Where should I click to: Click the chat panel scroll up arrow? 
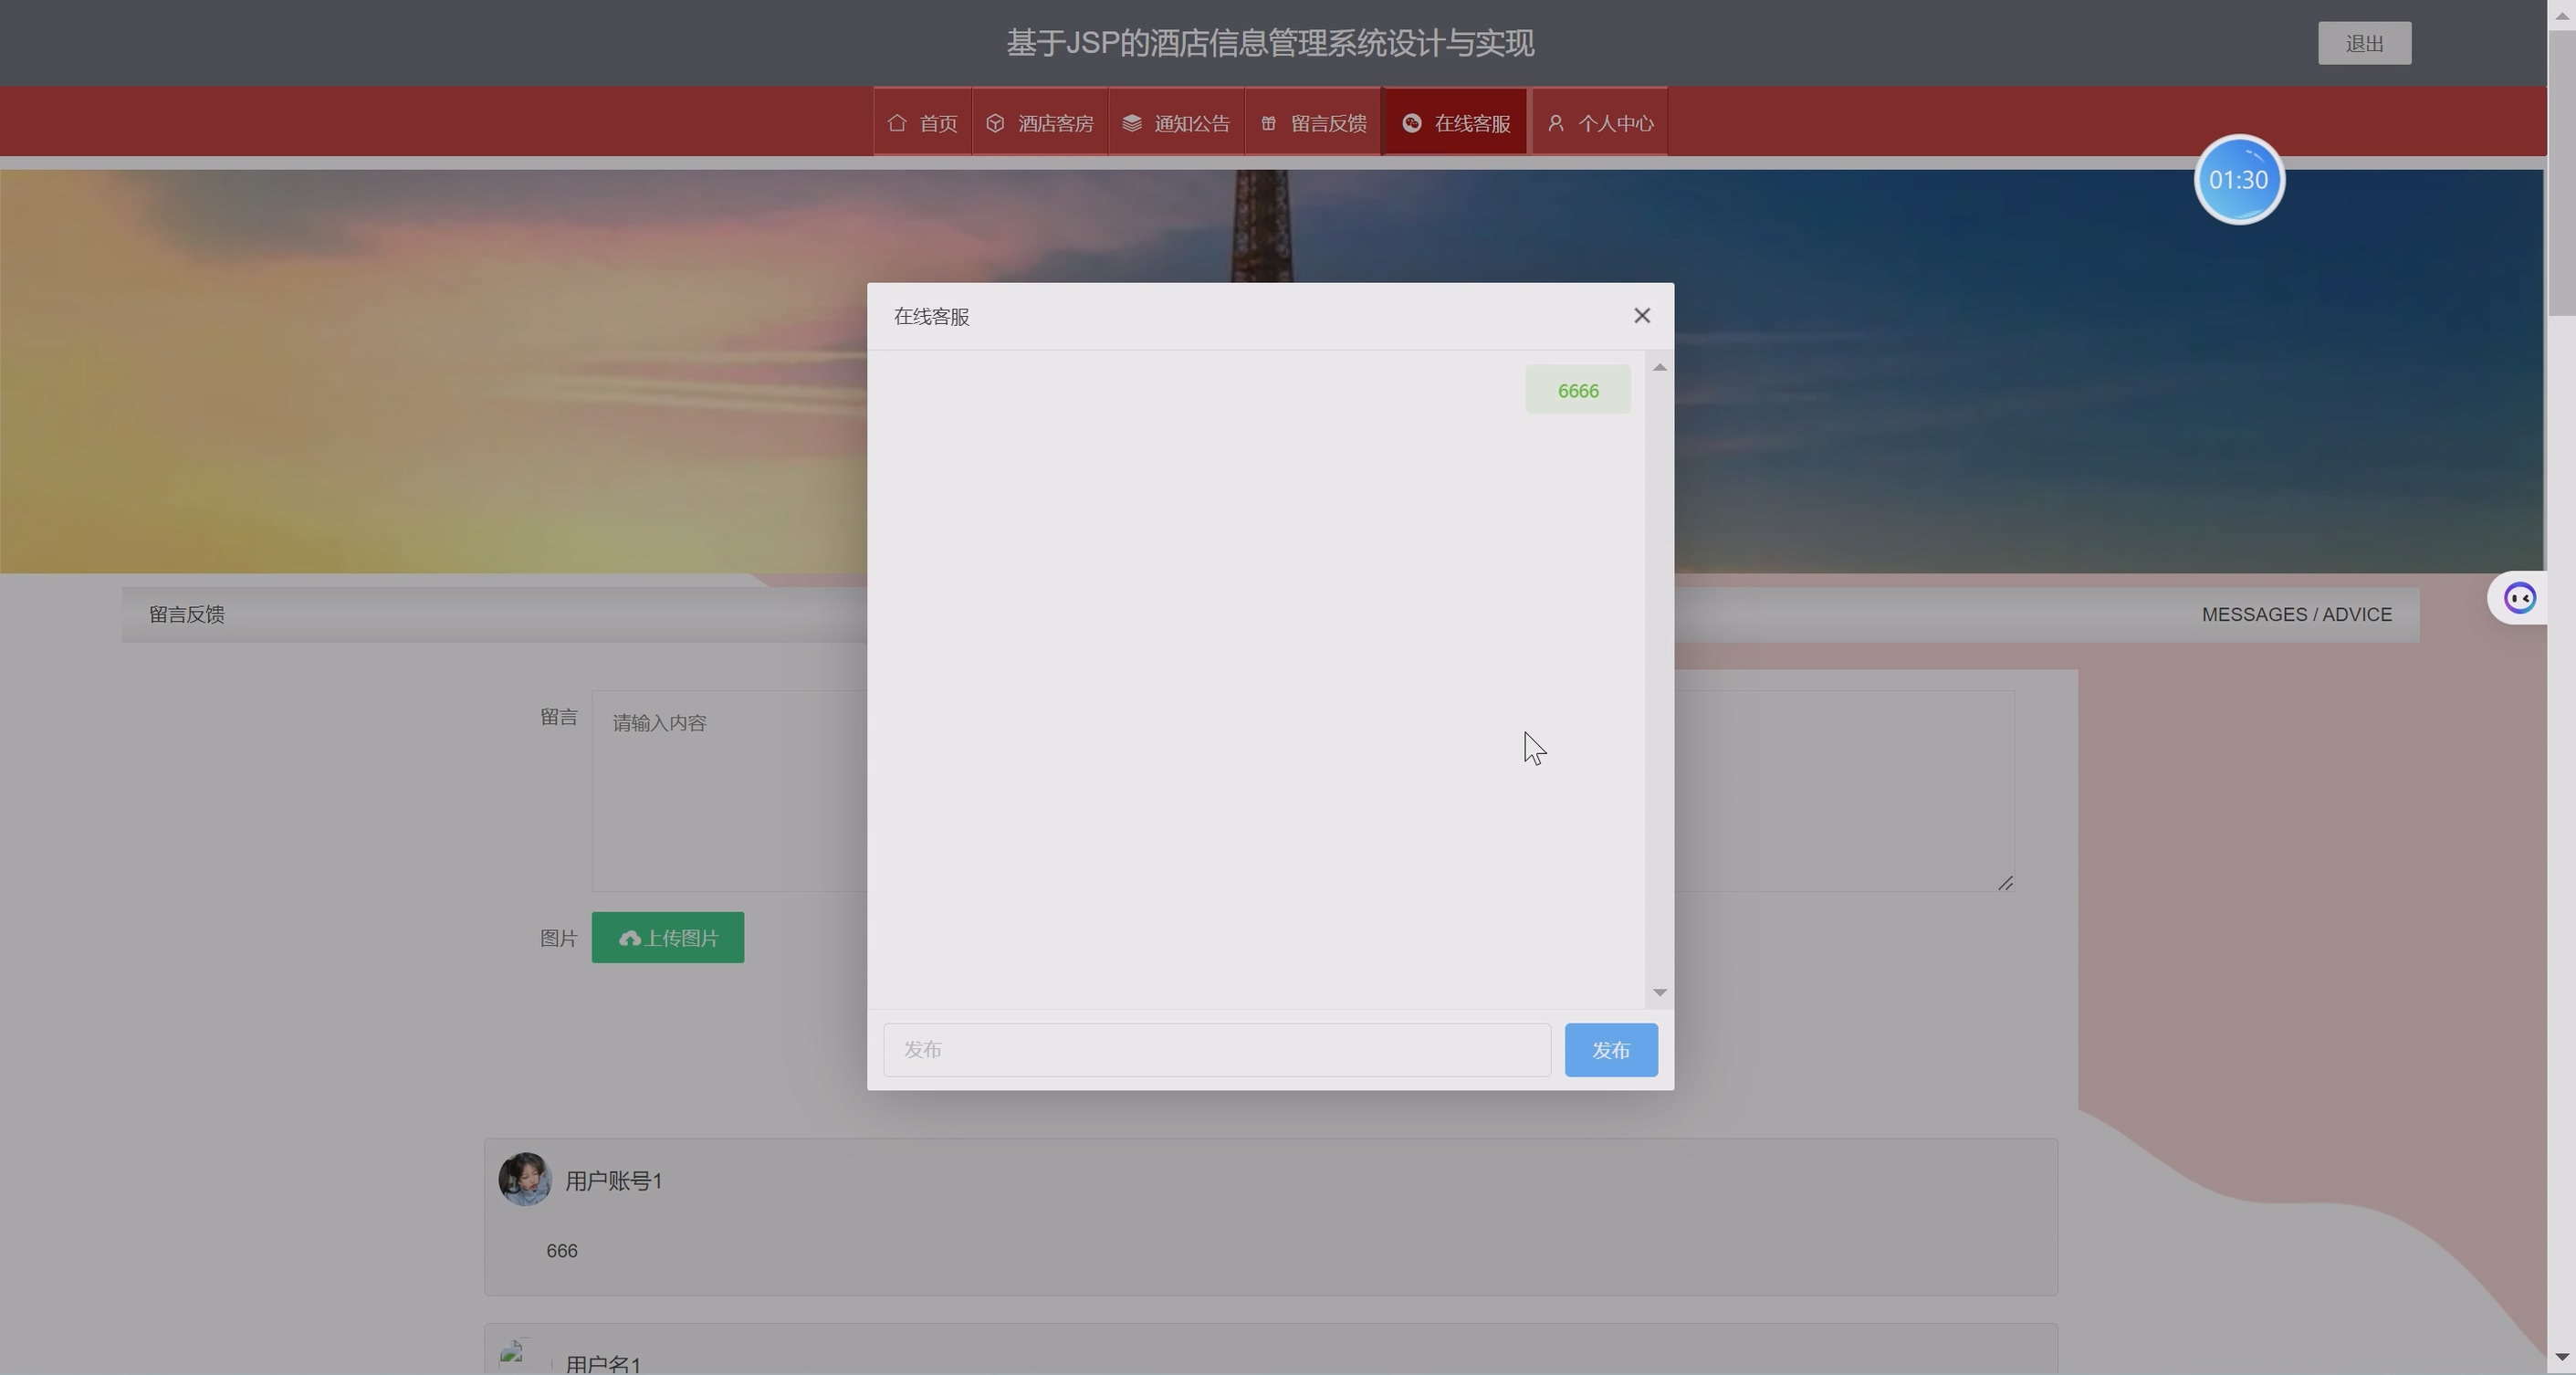point(1660,368)
